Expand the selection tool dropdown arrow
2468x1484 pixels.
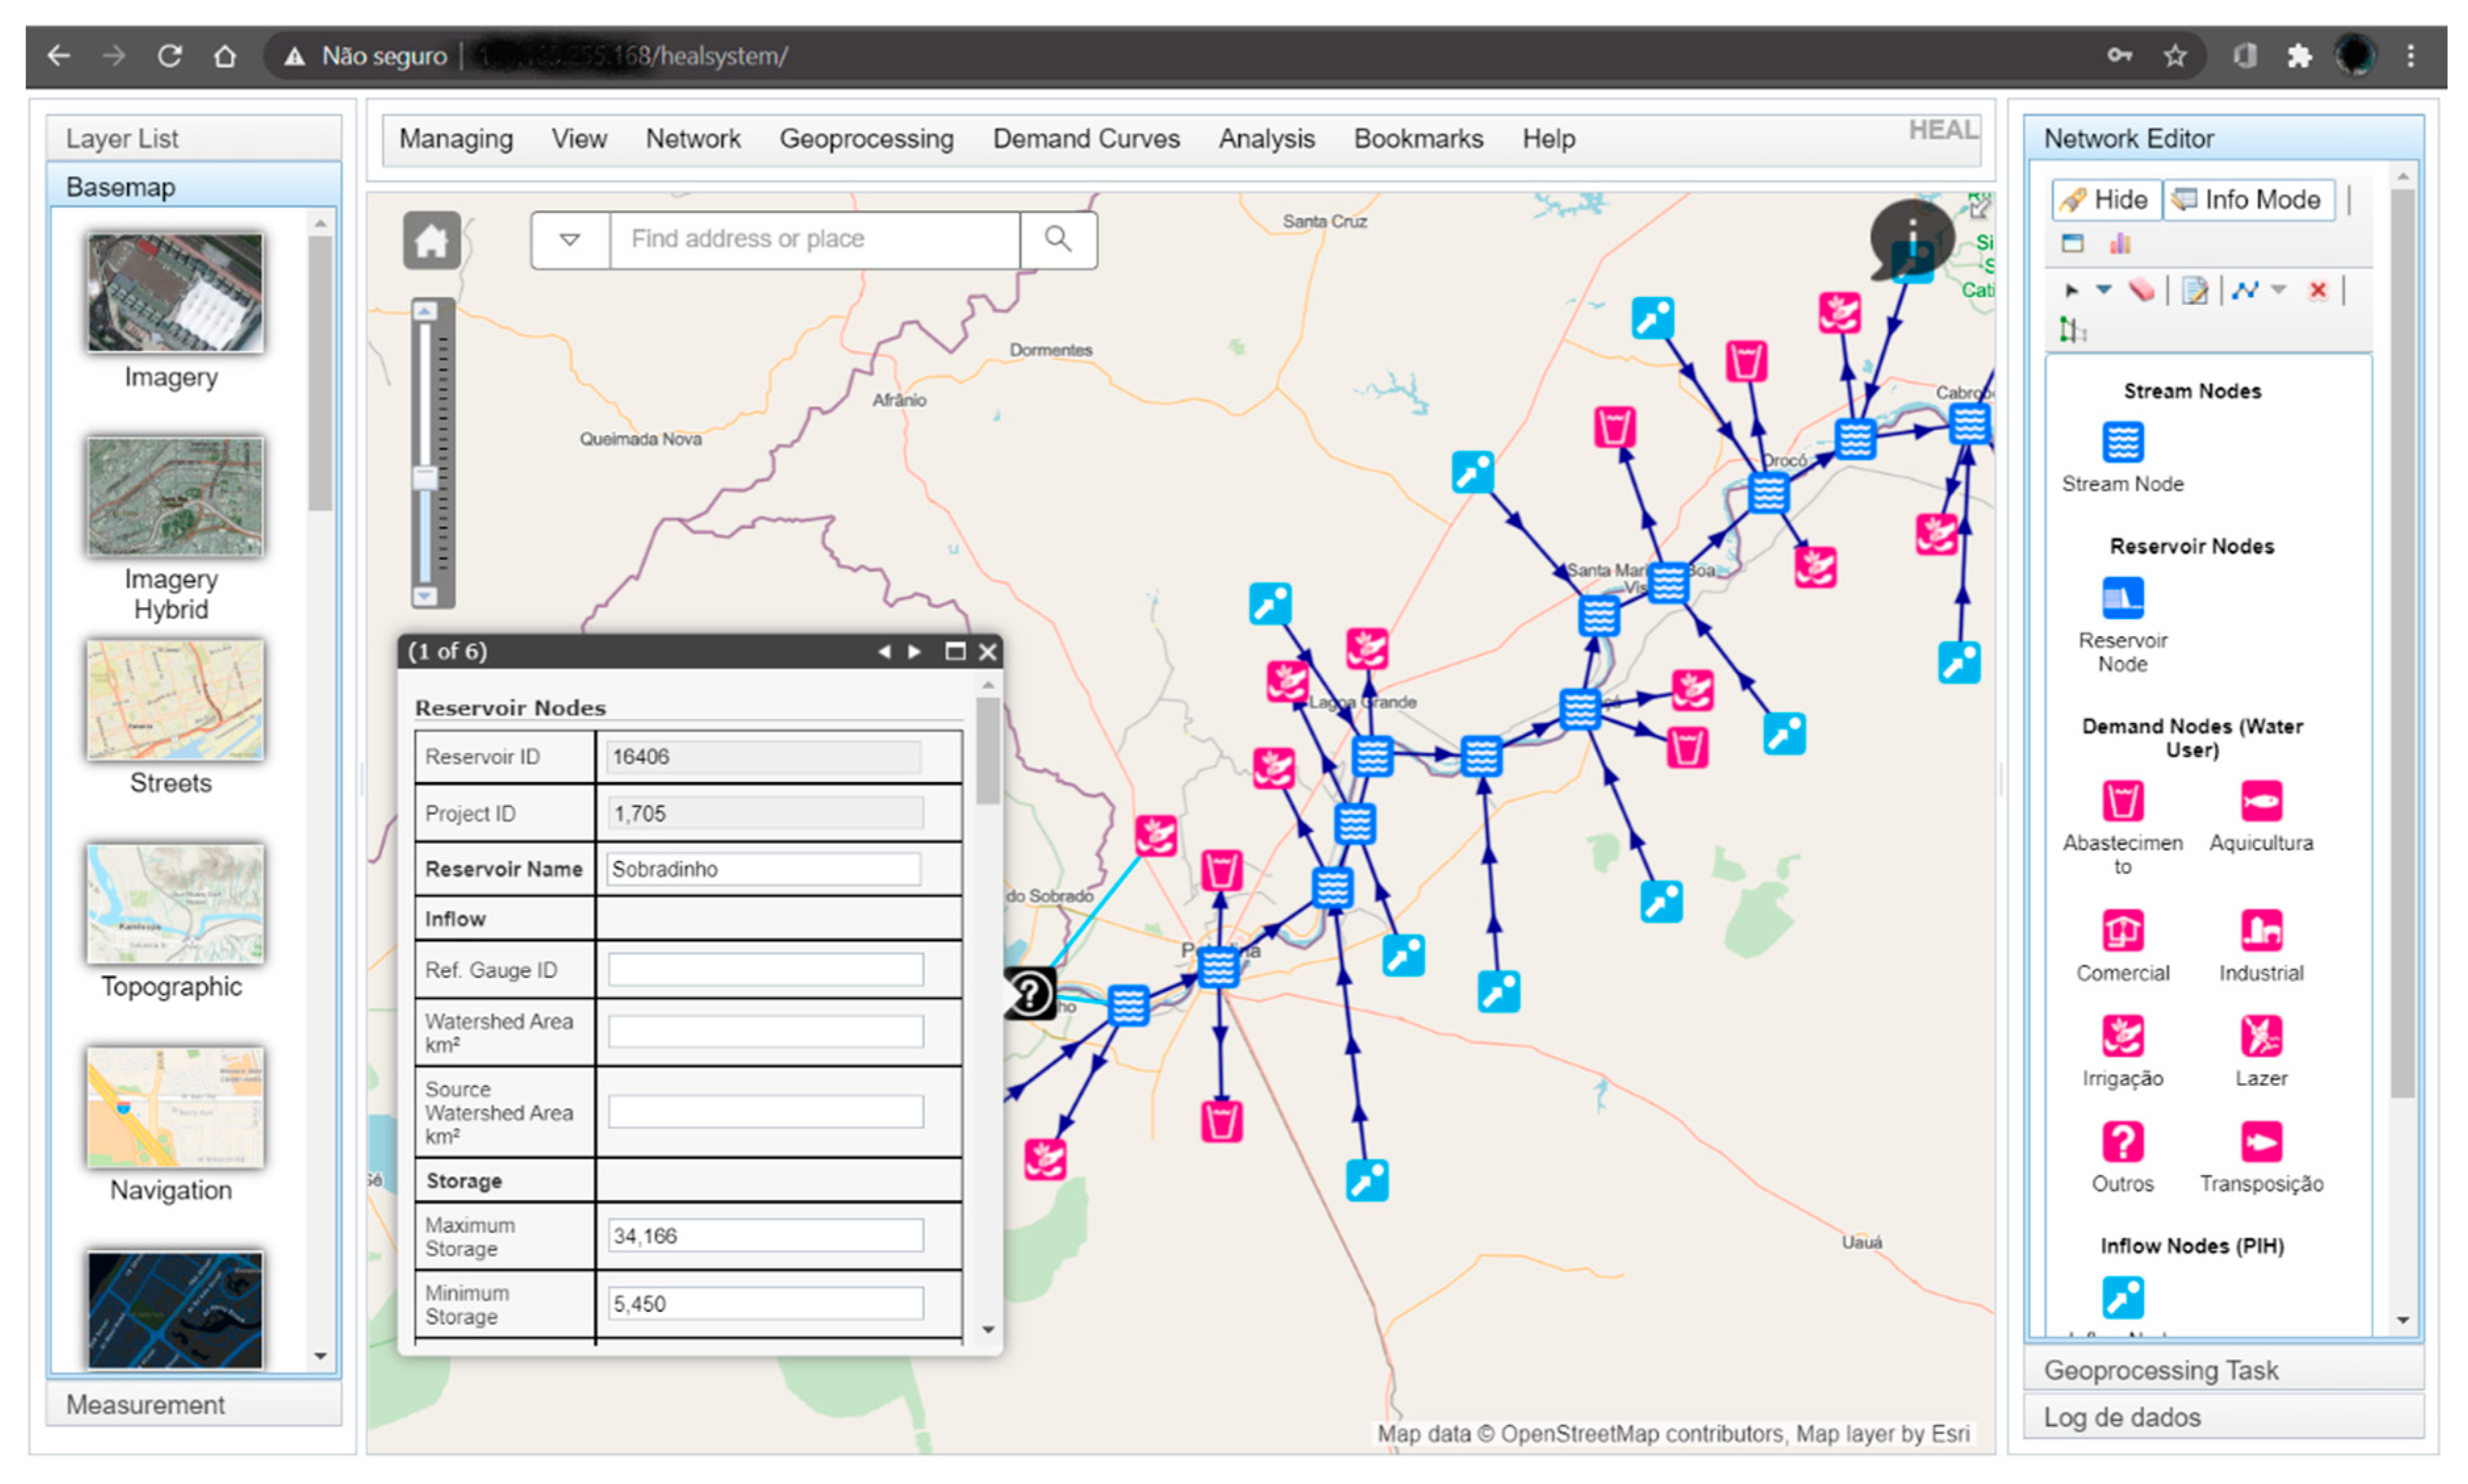click(x=2104, y=290)
